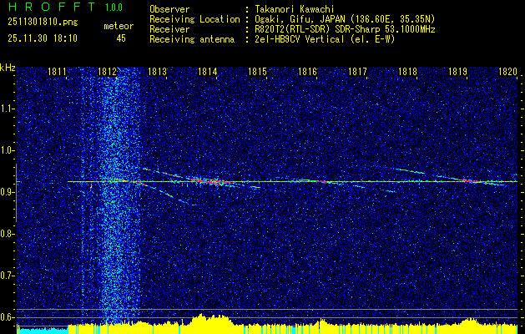The height and width of the screenshot is (334, 525).
Task: Click the HROFFT title text
Action: [52, 7]
